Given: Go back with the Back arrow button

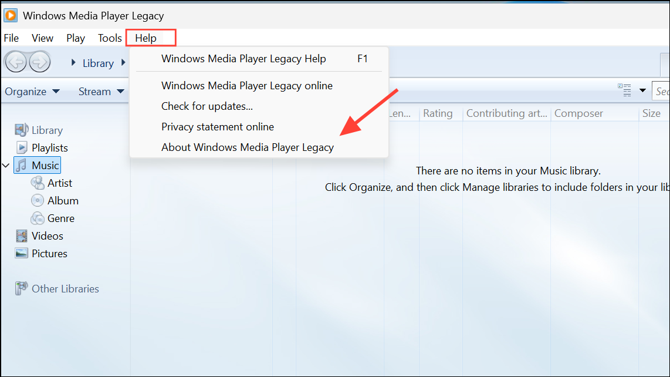Looking at the screenshot, I should [16, 62].
